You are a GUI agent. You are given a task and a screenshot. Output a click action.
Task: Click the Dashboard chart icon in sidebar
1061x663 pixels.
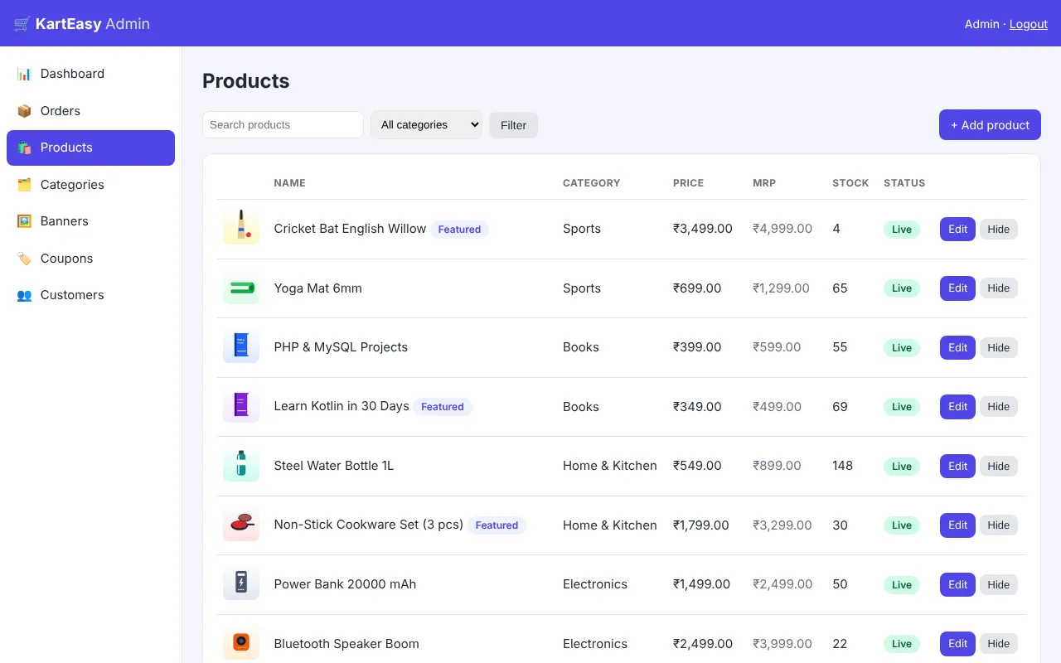[x=24, y=74]
